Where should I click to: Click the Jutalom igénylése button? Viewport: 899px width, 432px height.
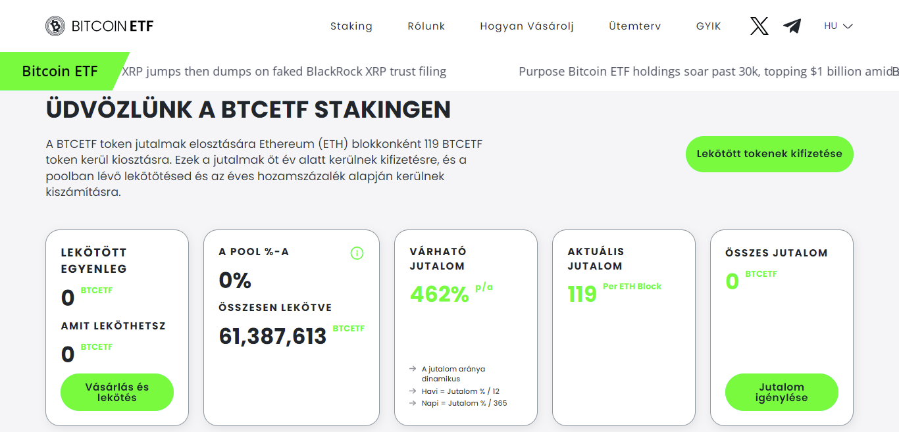[782, 393]
